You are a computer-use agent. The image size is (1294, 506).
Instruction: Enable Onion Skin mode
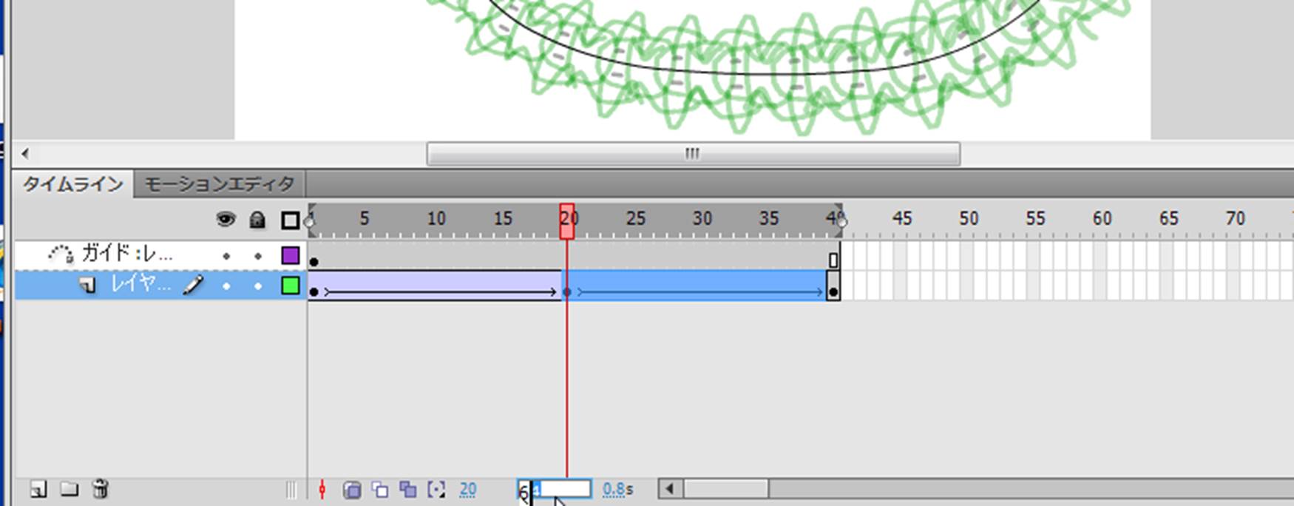pyautogui.click(x=352, y=490)
